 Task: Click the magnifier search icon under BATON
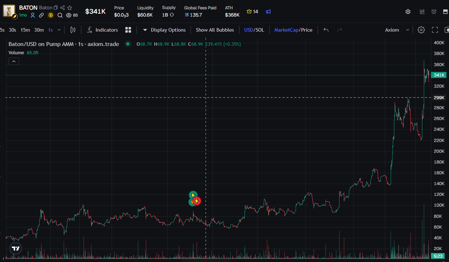[60, 15]
